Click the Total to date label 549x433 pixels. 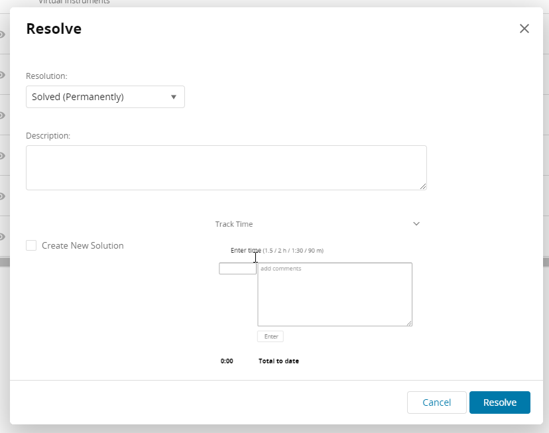278,361
